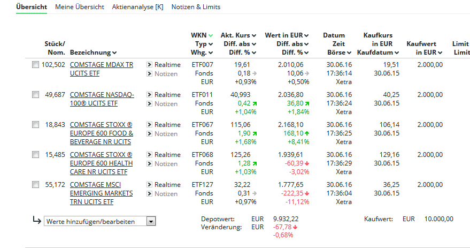
Task: Switch to the Meine Übersicht tab
Action: (x=80, y=7)
